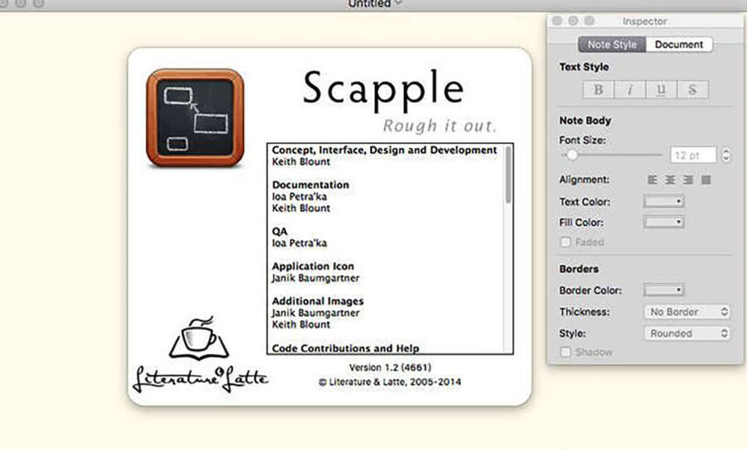Screen dimensions: 747x449
Task: Switch to the Document tab
Action: (679, 44)
